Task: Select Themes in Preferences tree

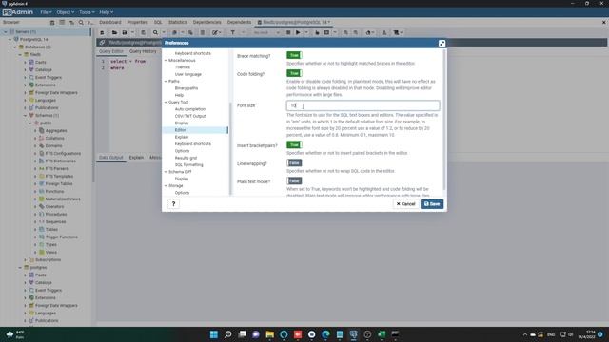Action: pos(182,67)
